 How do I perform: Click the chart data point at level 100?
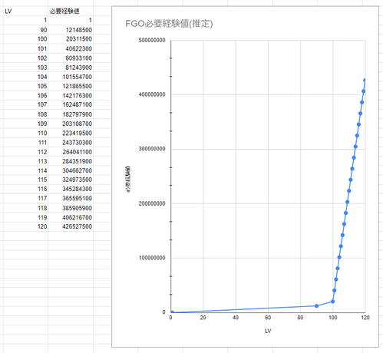click(x=332, y=302)
